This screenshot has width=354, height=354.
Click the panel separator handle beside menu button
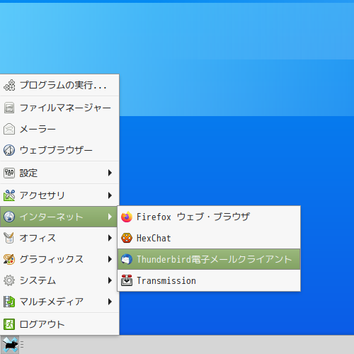click(22, 345)
